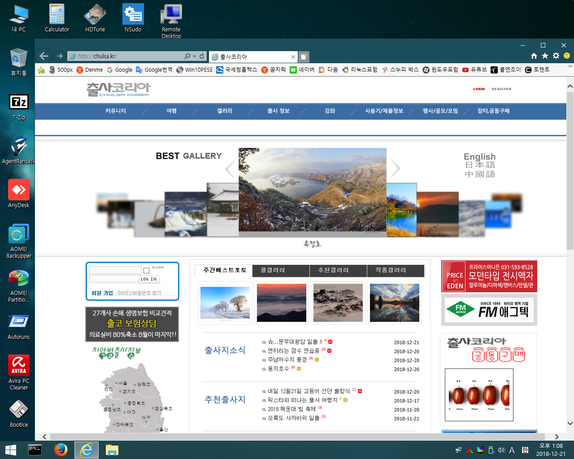Open 갤러리 menu

click(225, 111)
